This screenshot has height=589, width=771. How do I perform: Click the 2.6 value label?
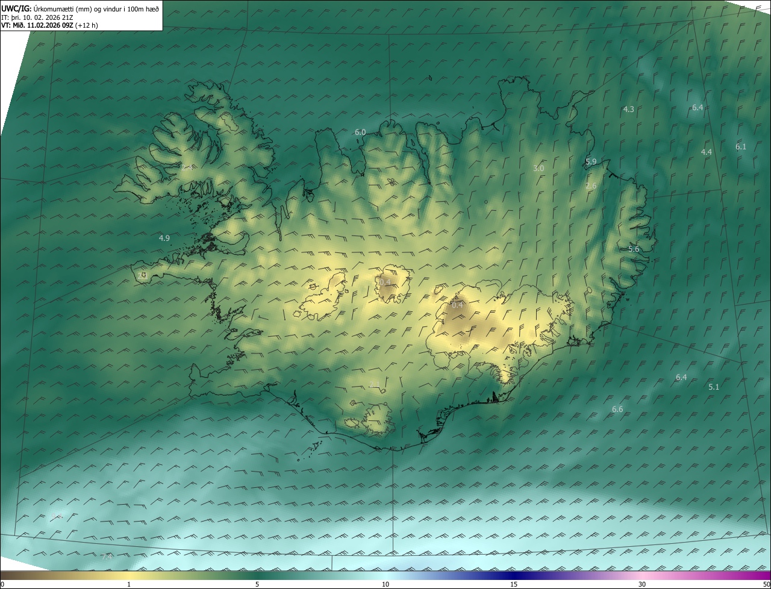click(x=591, y=185)
